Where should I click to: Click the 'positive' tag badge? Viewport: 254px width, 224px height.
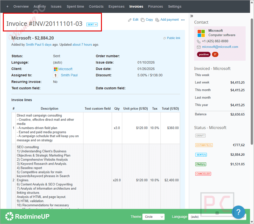click(x=204, y=54)
